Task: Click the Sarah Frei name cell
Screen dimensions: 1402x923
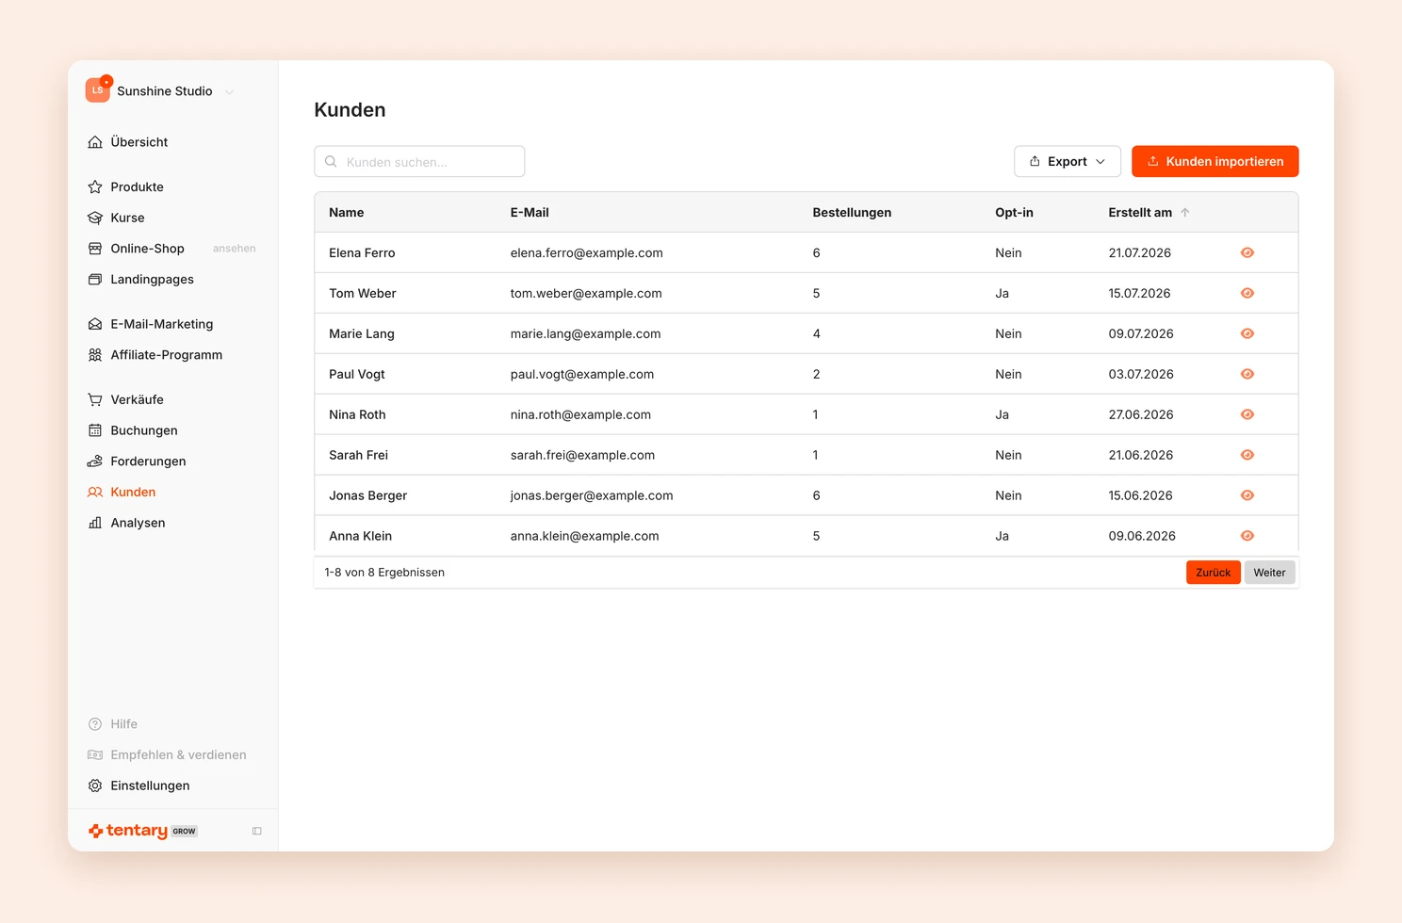Action: [358, 455]
